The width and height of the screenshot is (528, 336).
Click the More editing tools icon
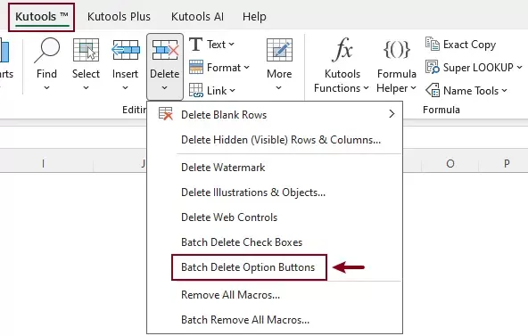279,50
